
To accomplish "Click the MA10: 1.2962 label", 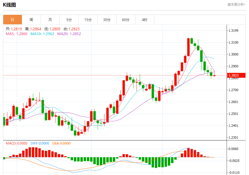I will pos(42,34).
